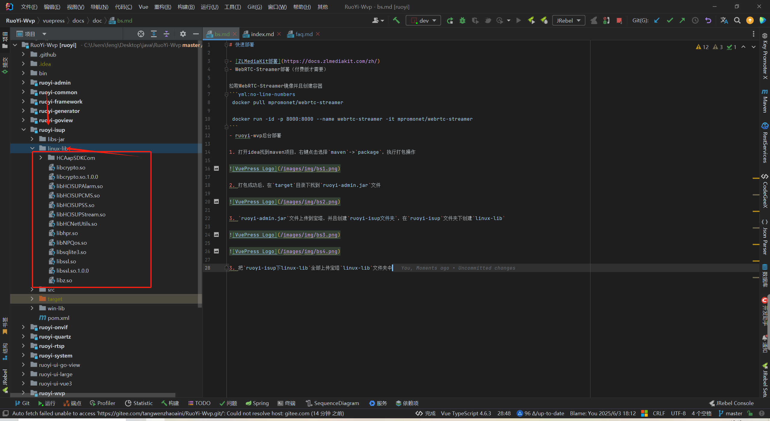Open the Spring tool window
Viewport: 770px width, 421px height.
pyautogui.click(x=257, y=403)
